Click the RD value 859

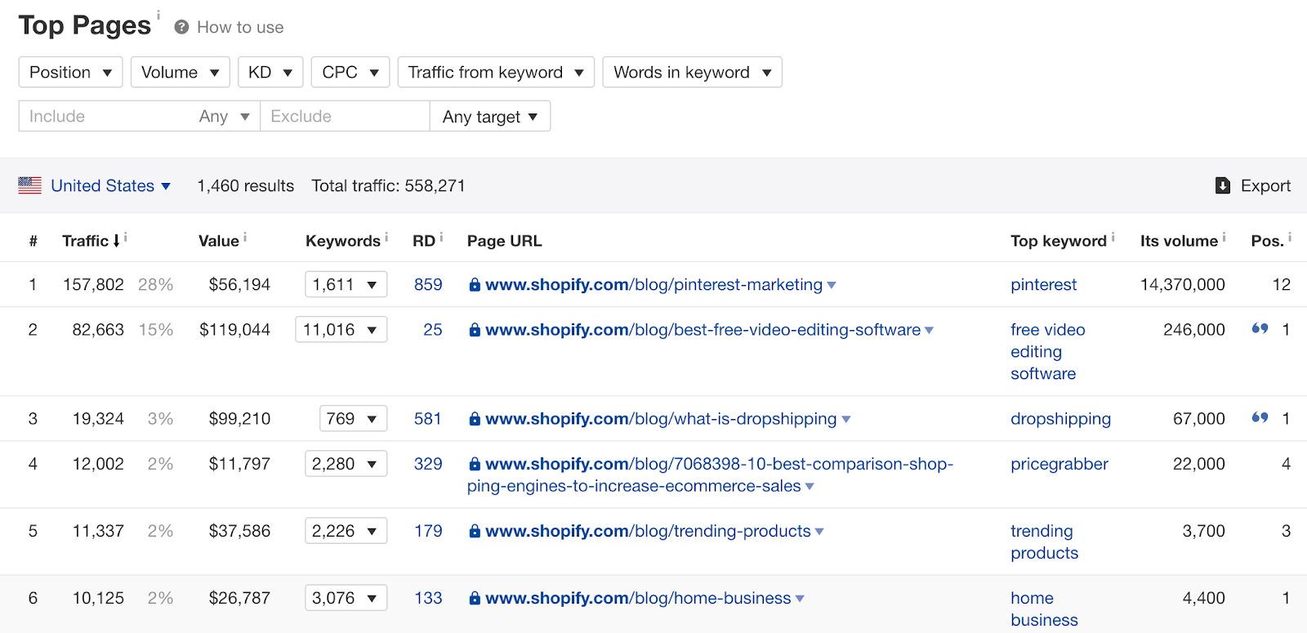click(428, 284)
